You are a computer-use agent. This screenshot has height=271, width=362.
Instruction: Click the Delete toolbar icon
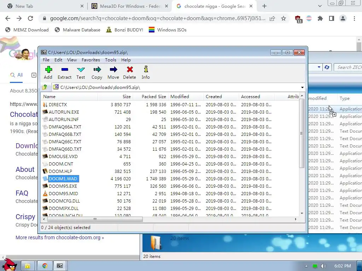click(x=129, y=73)
